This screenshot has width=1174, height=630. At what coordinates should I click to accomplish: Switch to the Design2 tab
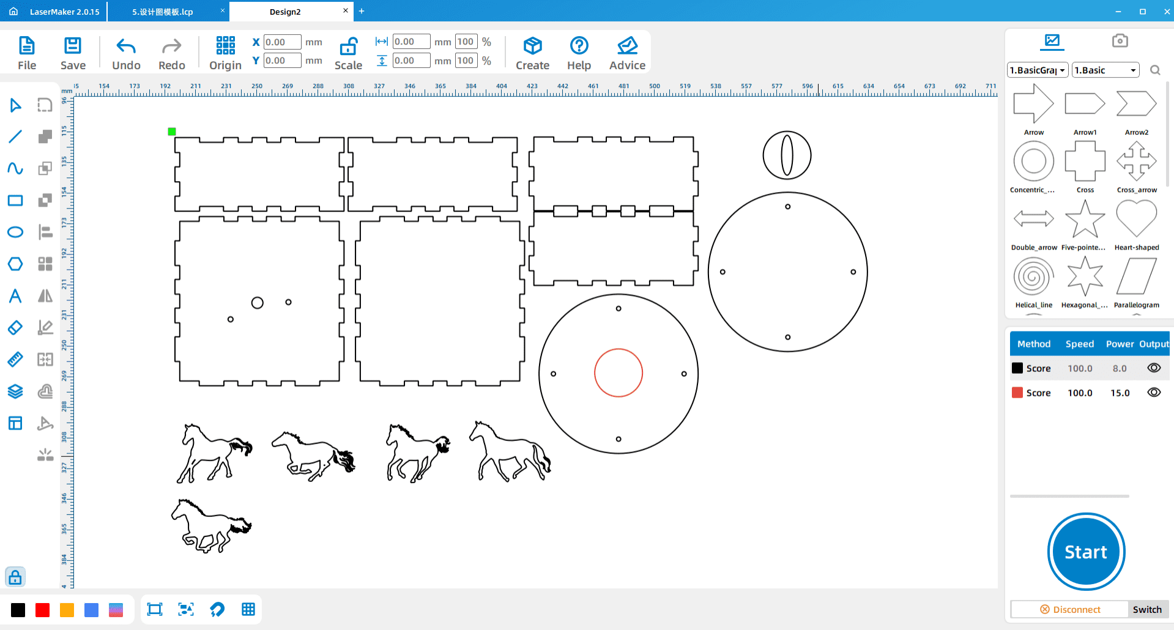285,12
